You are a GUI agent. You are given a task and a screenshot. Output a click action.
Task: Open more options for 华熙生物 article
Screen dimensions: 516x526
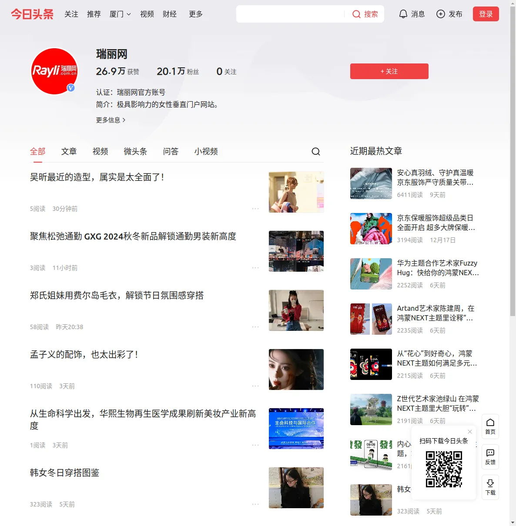(255, 445)
